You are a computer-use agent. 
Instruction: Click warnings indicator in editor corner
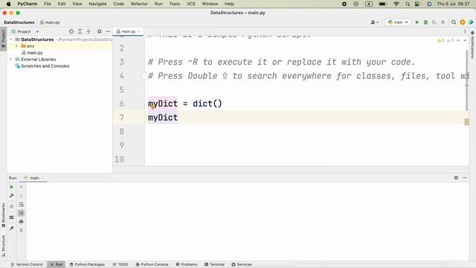coord(446,40)
